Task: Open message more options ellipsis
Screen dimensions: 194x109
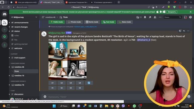Action: (x=188, y=31)
